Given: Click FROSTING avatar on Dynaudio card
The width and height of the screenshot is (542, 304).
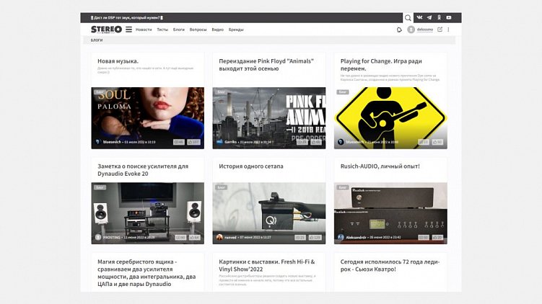Looking at the screenshot, I should pyautogui.click(x=98, y=238).
